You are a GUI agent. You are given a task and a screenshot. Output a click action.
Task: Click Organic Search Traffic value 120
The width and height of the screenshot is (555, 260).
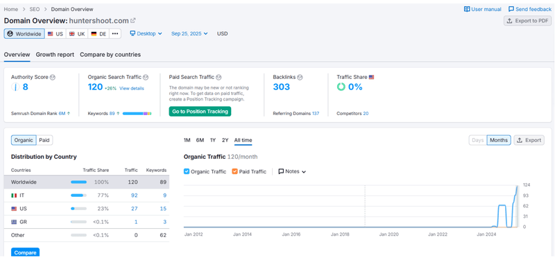(95, 87)
